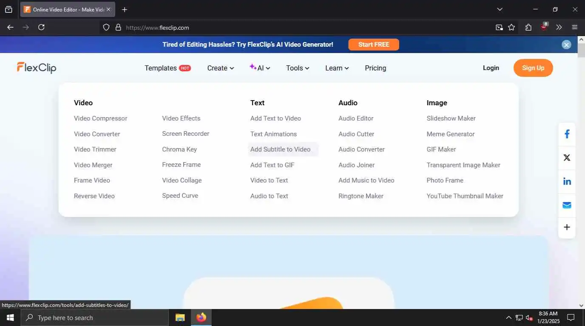List all tabs dropdown arrow

pos(500,9)
